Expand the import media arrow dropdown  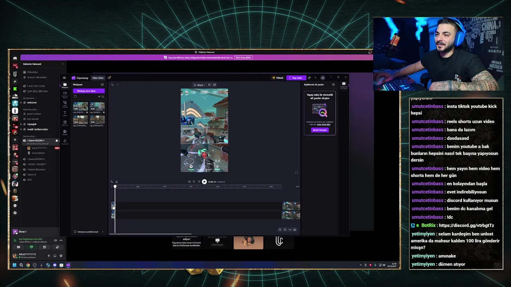[102, 91]
